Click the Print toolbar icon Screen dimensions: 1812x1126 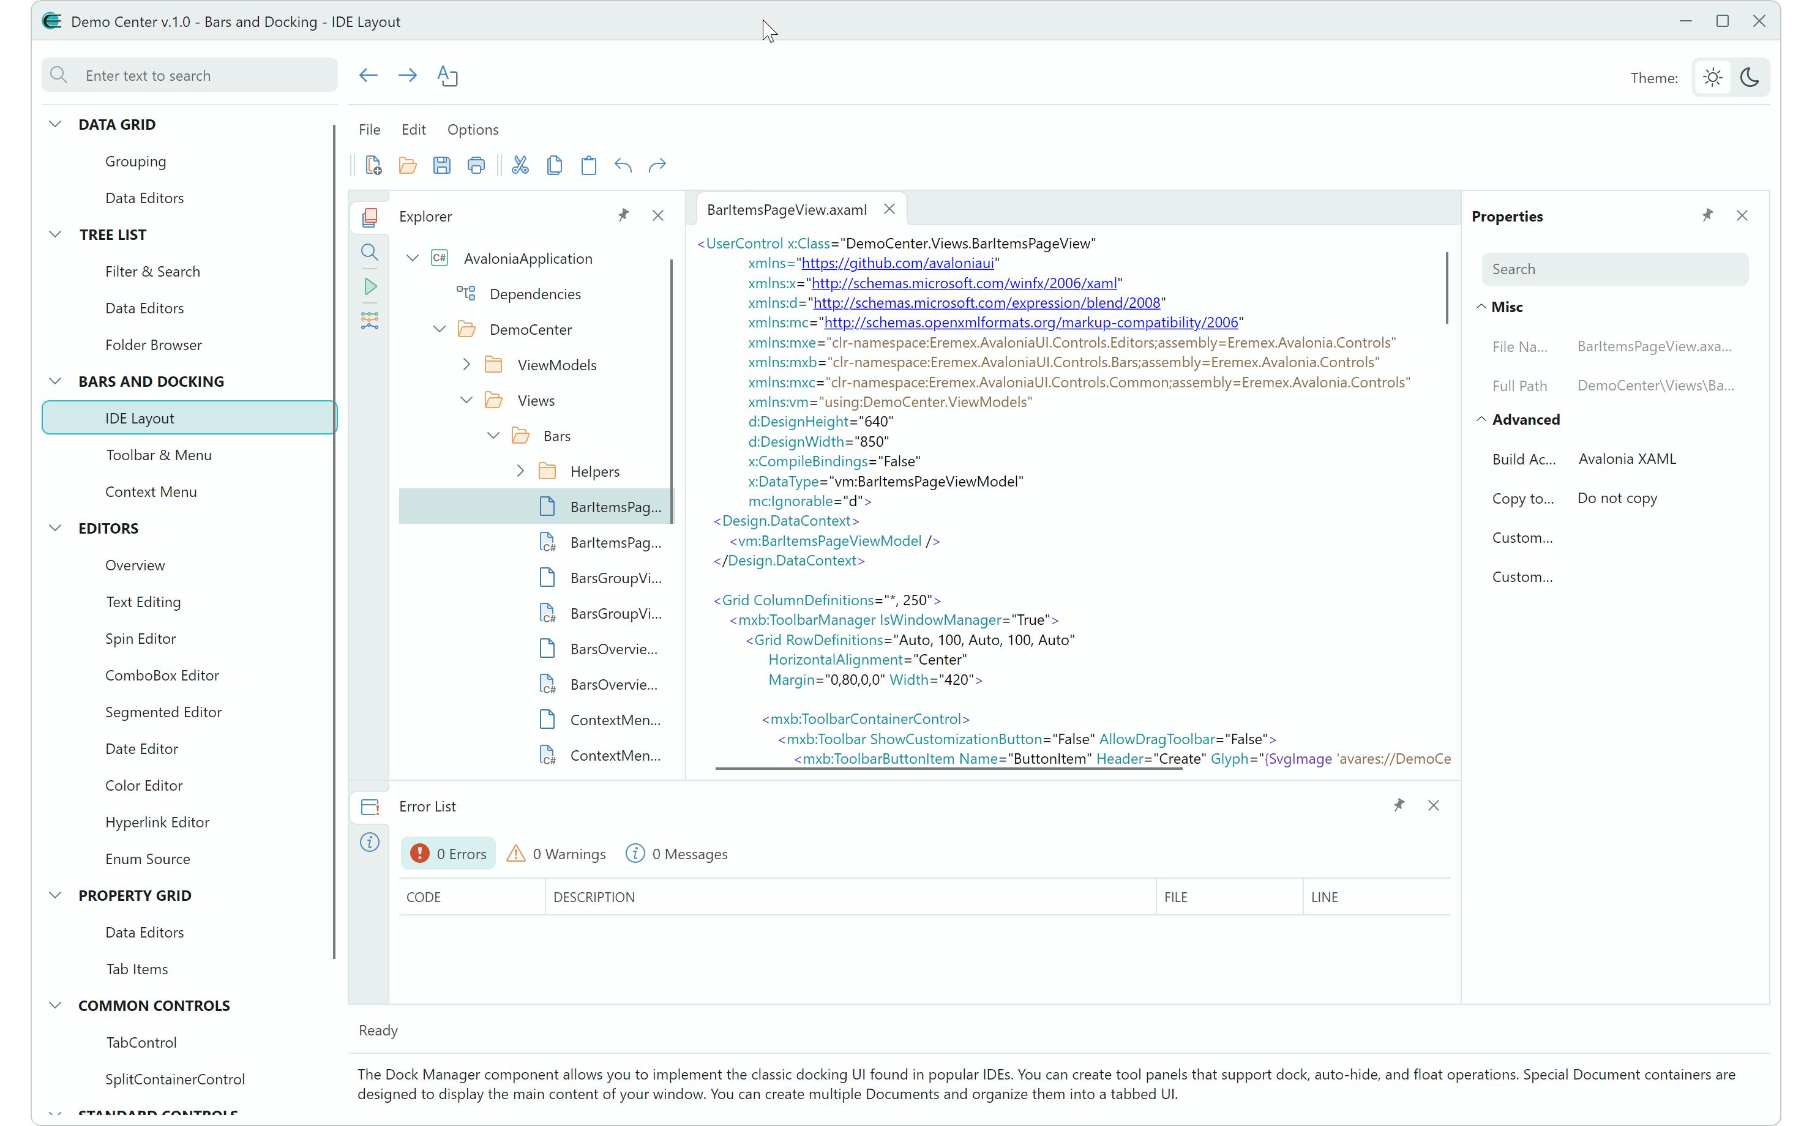(x=476, y=165)
